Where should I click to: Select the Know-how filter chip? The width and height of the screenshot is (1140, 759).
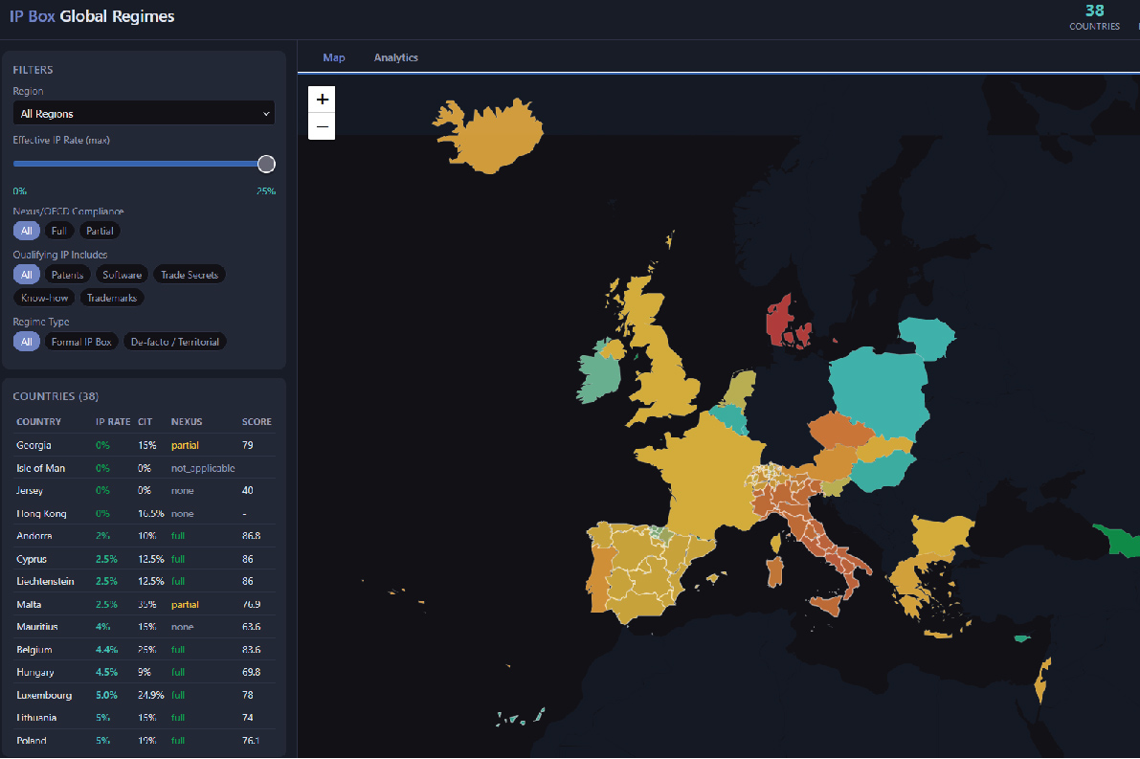click(44, 298)
